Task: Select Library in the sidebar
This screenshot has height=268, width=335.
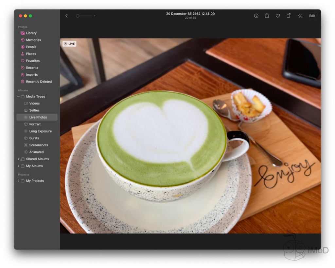Action: (31, 33)
